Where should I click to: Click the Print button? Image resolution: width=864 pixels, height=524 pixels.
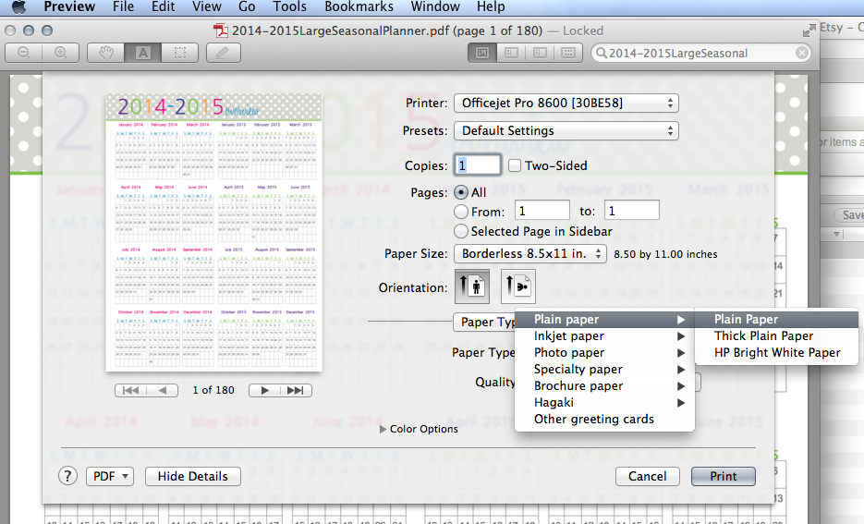point(723,476)
